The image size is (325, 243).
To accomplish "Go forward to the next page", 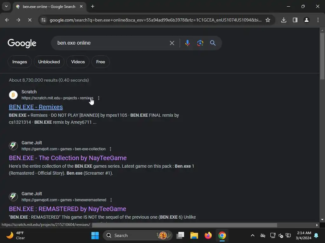I will pos(18,20).
